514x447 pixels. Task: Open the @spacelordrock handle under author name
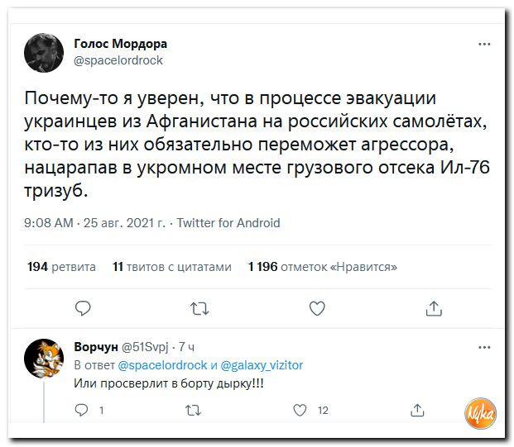[x=118, y=60]
